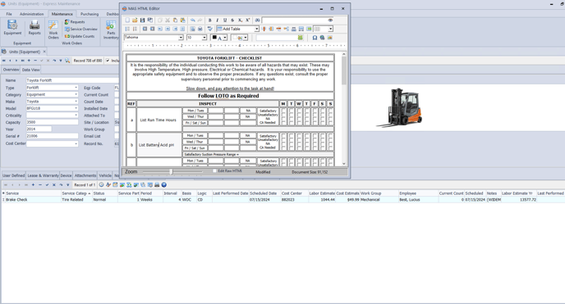Screen dimensions: 565x304
Task: Click the Bold formatting icon in editor
Action: pyautogui.click(x=210, y=20)
